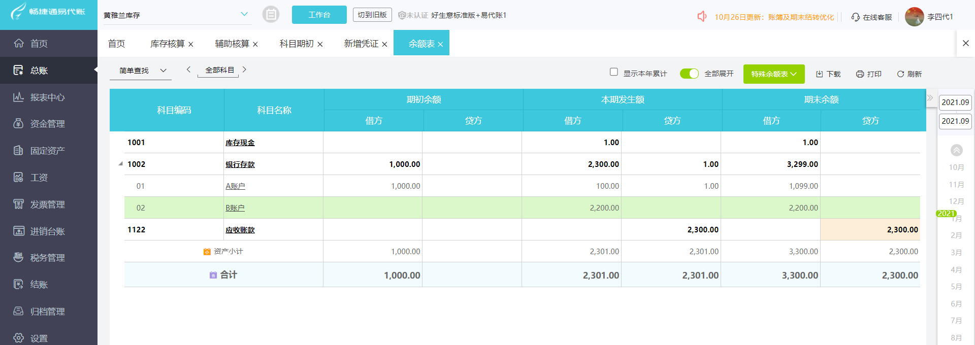975x345 pixels.
Task: Select 12月 in the month timeline
Action: pos(956,201)
